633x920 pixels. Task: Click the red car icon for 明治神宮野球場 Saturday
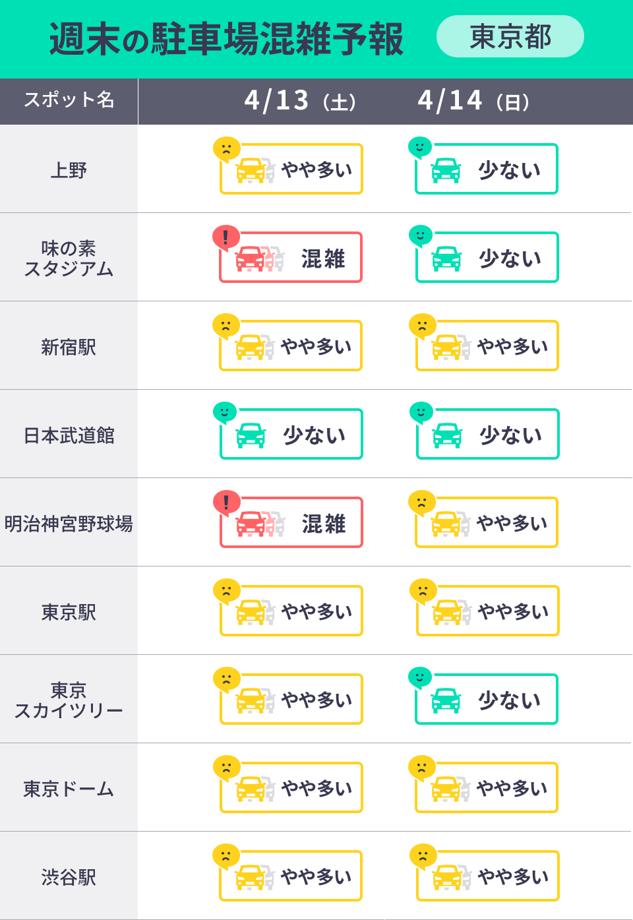point(251,524)
